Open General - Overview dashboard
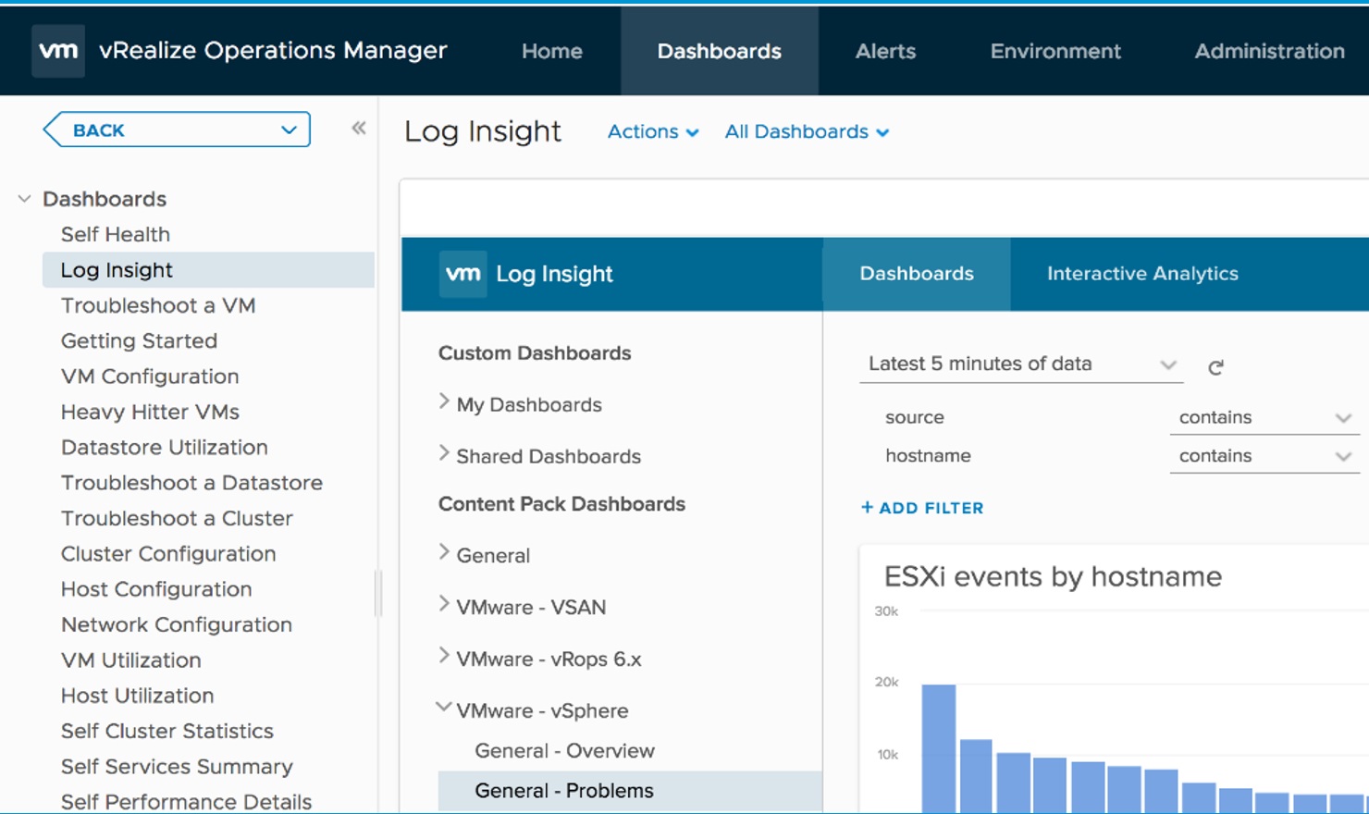 point(564,751)
